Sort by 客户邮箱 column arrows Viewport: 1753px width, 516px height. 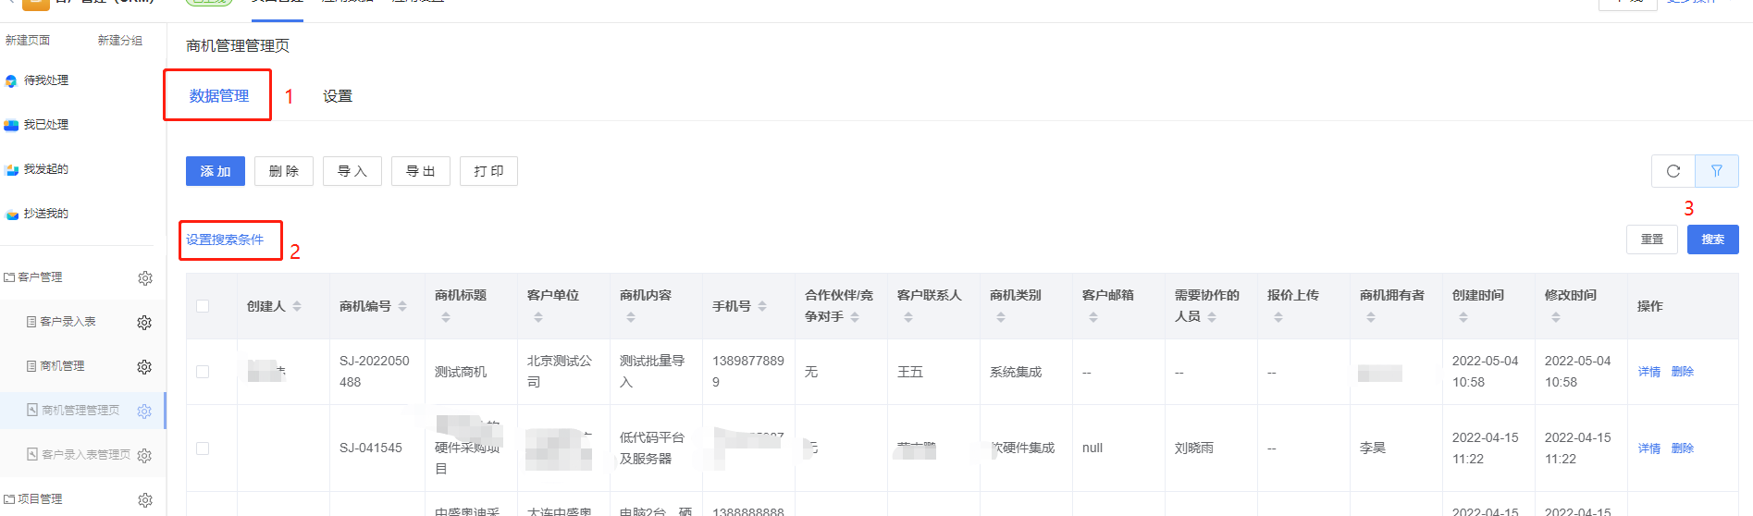coord(1093,317)
